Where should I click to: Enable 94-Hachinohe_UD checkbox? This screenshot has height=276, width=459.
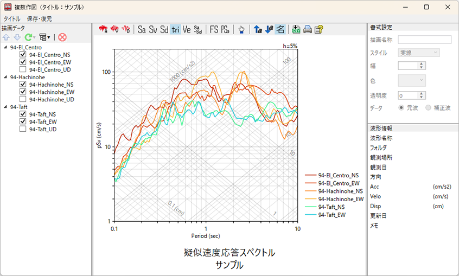pos(23,99)
